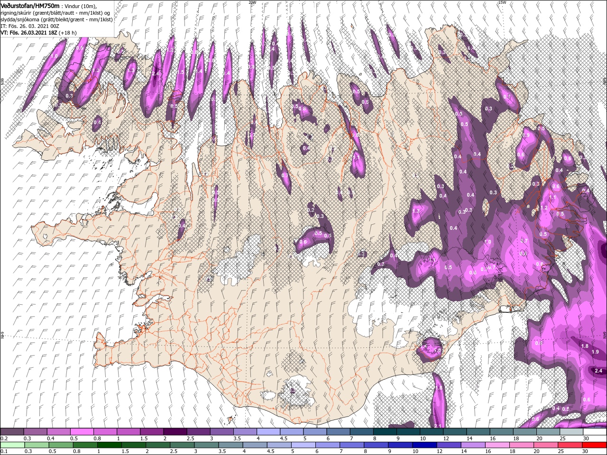The height and width of the screenshot is (455, 607).
Task: Pick the dark green rain swatch between 1 and 1.5
Action: point(109,445)
